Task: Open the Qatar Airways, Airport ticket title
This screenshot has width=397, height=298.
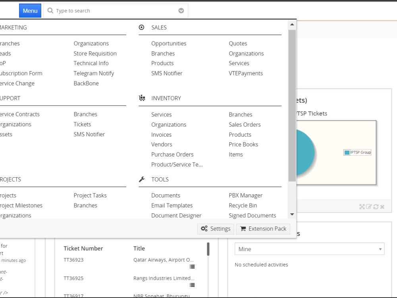Action: pyautogui.click(x=163, y=260)
